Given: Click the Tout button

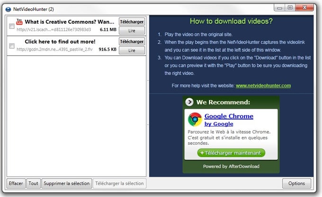Looking at the screenshot, I should point(33,183).
